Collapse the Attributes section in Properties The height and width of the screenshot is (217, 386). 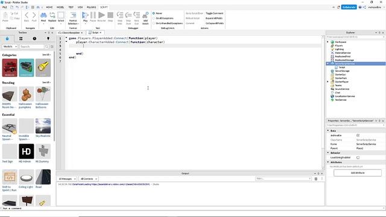(328, 162)
